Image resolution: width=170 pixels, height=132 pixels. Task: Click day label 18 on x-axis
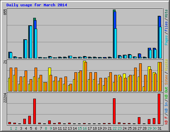95,128
